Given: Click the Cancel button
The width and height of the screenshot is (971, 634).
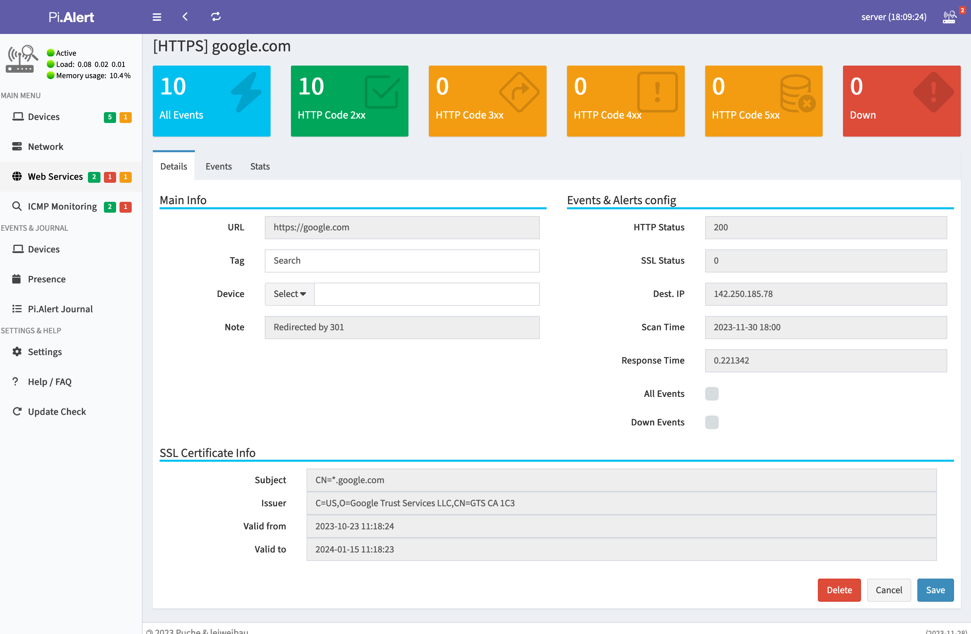Looking at the screenshot, I should point(888,589).
